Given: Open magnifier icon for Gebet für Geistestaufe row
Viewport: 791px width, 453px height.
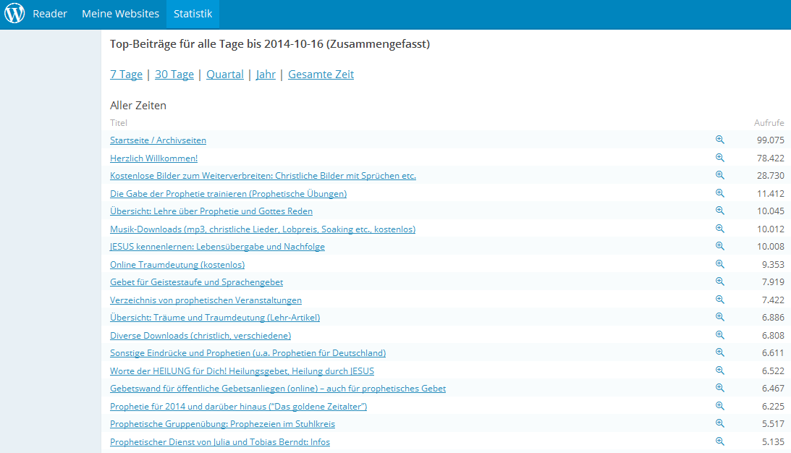Looking at the screenshot, I should (x=720, y=281).
